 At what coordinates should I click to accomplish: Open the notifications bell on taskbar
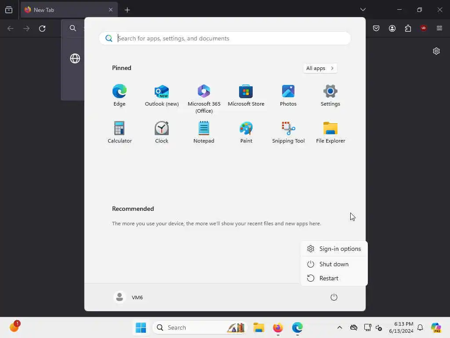point(420,327)
